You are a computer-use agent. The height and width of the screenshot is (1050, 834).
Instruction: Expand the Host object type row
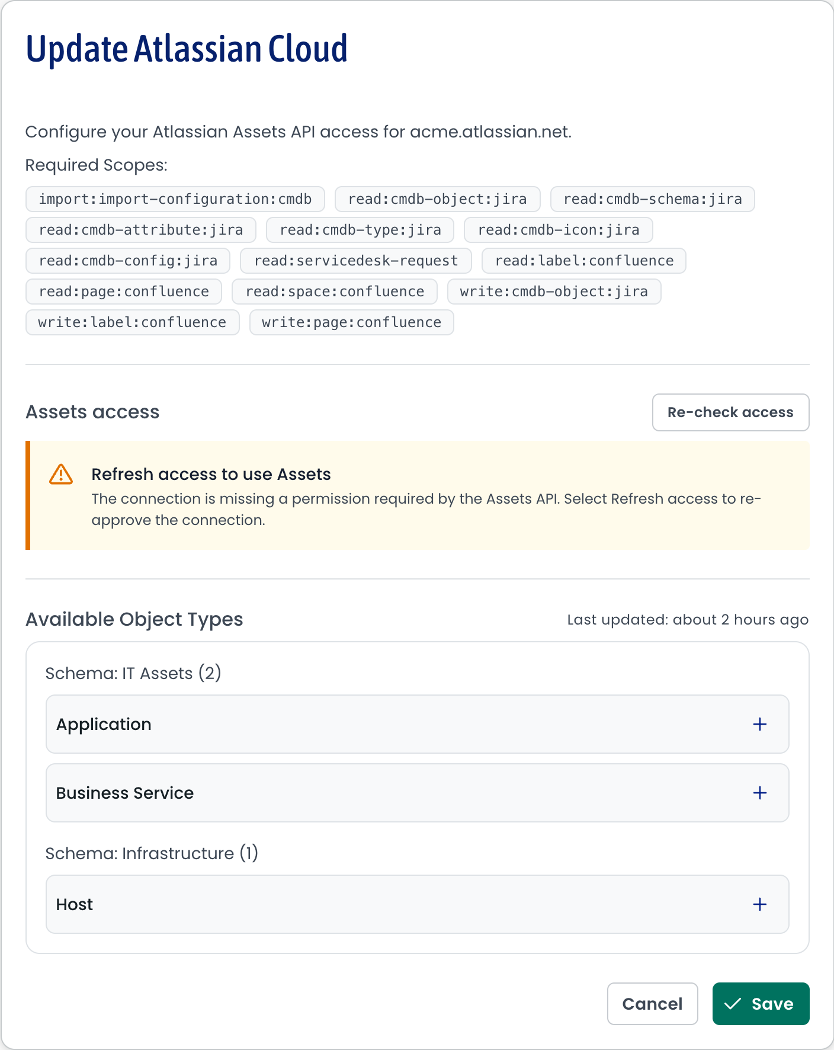click(418, 904)
